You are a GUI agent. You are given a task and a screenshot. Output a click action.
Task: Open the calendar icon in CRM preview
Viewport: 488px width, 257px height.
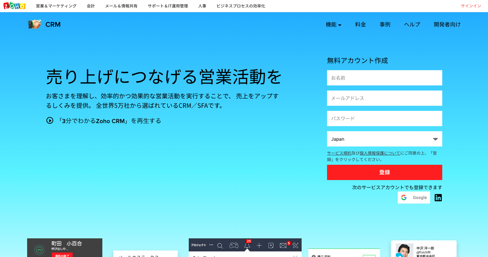271,245
